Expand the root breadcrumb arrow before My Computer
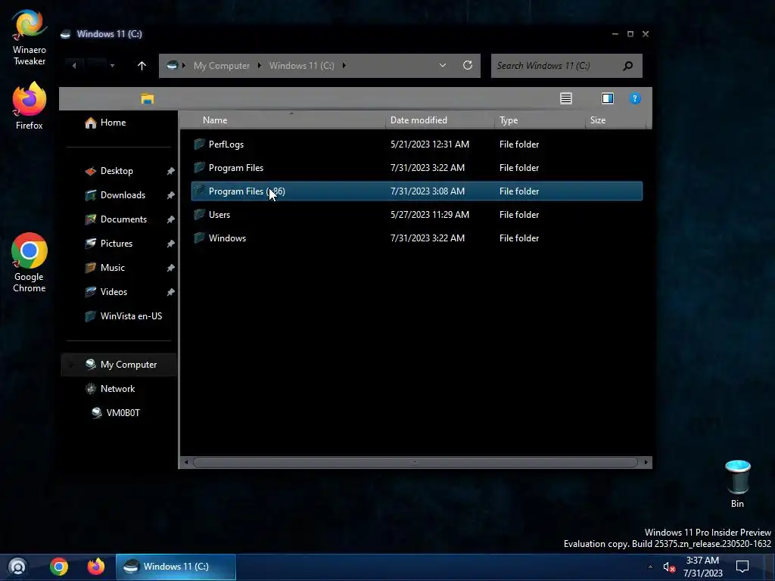This screenshot has height=581, width=775. click(184, 65)
